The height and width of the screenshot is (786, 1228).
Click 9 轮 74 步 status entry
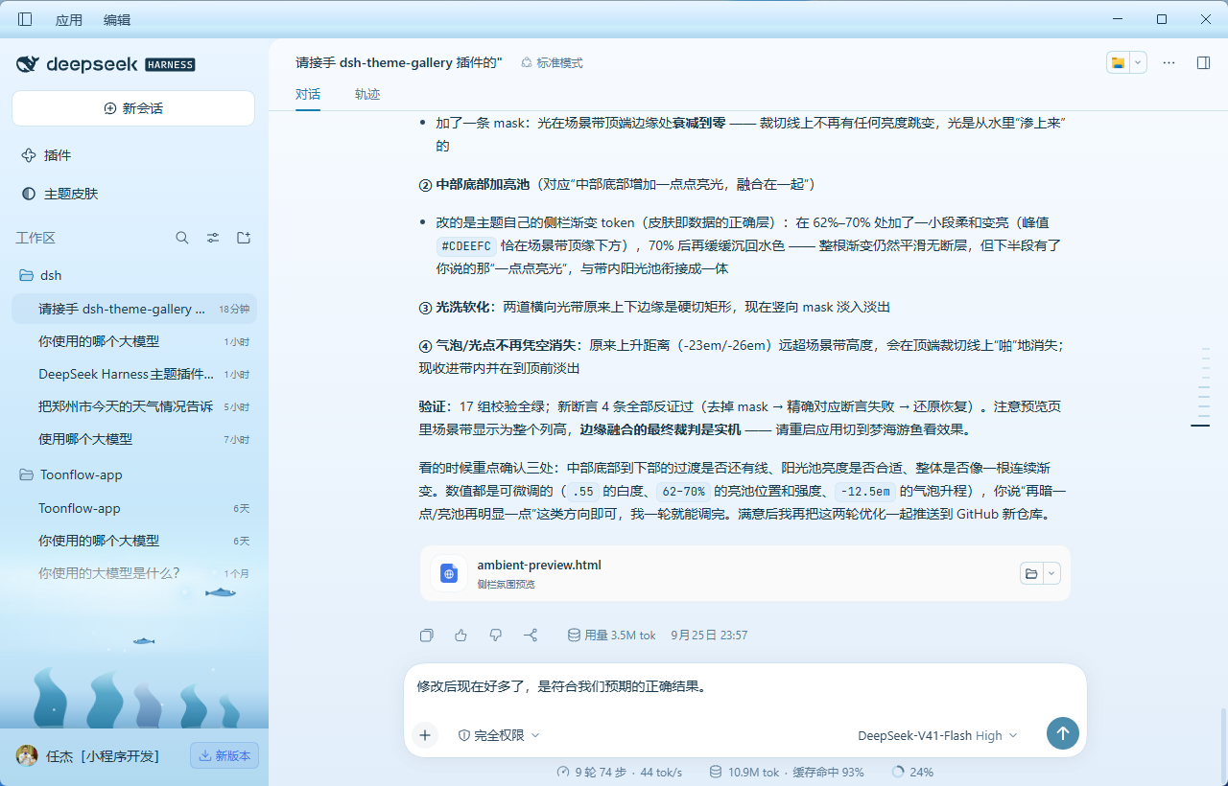(x=620, y=772)
